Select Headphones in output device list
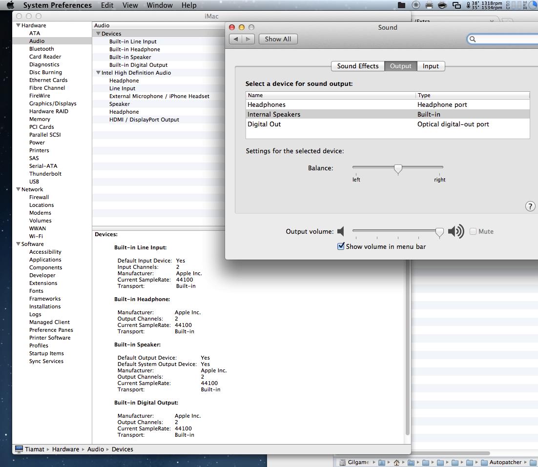Viewport: 538px width, 467px height. point(267,104)
